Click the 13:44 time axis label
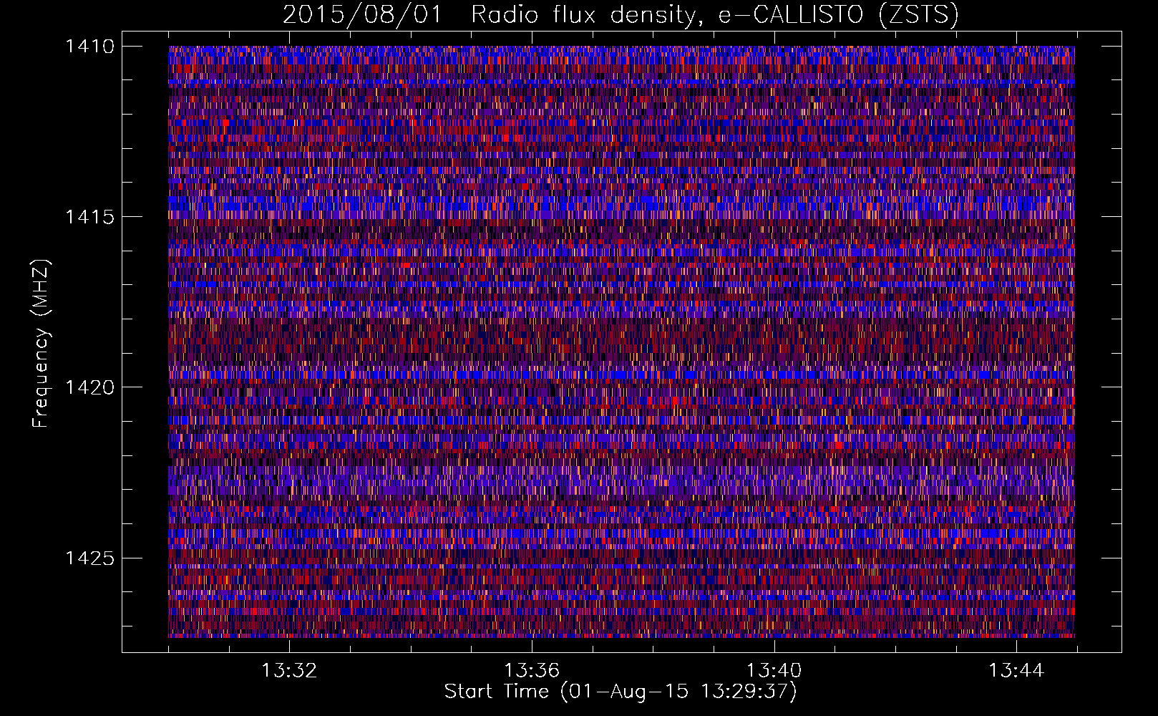The width and height of the screenshot is (1158, 716). (1016, 670)
